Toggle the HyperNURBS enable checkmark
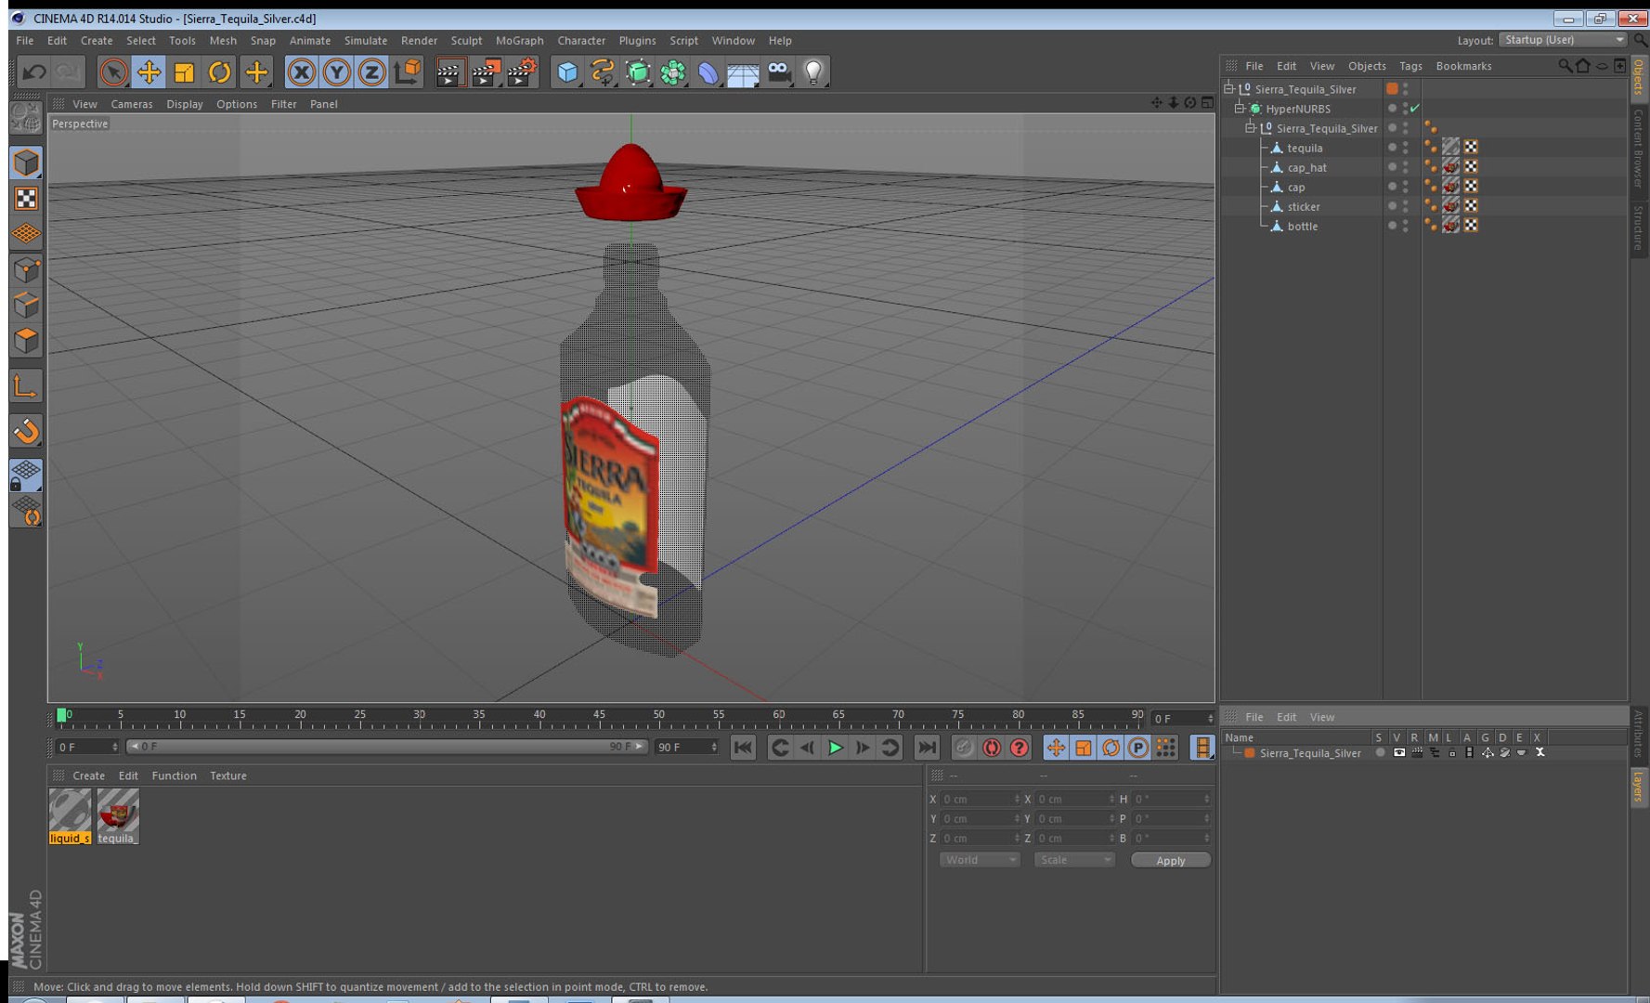The height and width of the screenshot is (1003, 1650). [1415, 109]
